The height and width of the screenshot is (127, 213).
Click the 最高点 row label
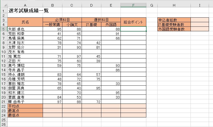coord(25,111)
